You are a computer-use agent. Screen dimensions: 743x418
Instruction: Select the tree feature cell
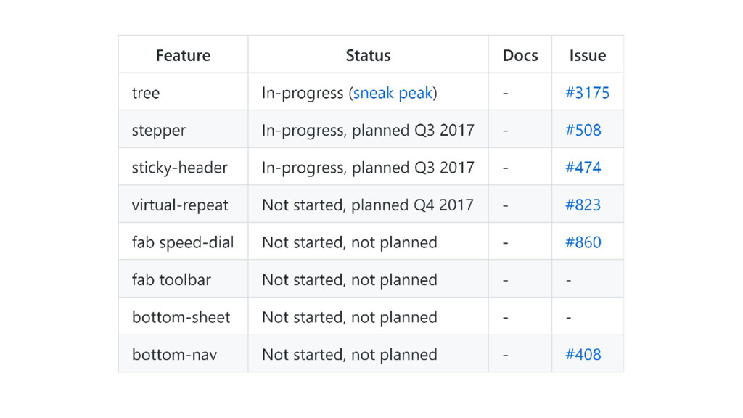click(x=146, y=93)
